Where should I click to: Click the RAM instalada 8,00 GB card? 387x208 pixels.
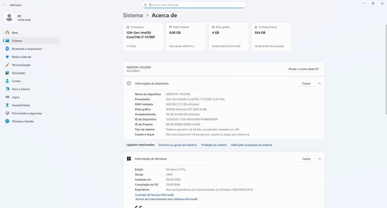pos(186,37)
